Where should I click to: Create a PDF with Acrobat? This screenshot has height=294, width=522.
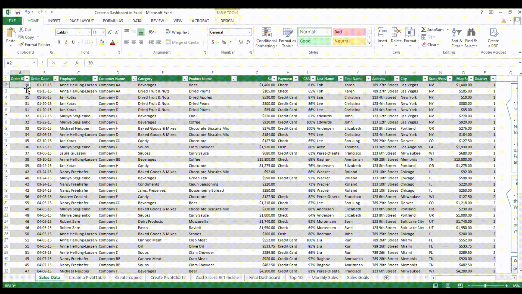(493, 38)
